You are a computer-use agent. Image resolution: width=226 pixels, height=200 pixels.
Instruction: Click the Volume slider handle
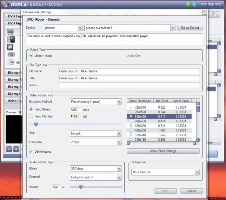coord(81,187)
